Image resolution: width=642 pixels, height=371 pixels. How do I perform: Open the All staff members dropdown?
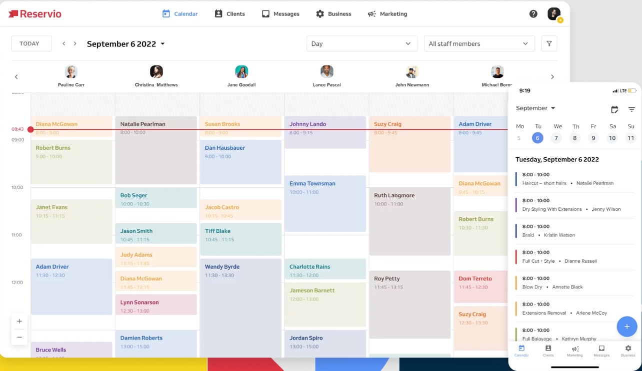coord(478,43)
